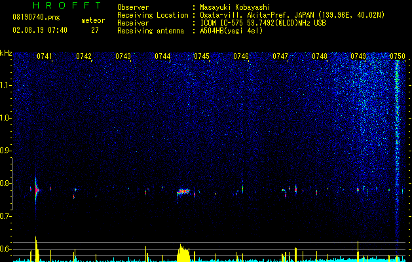
Task: Click the 1.1 frequency axis label
Action: click(x=6, y=85)
